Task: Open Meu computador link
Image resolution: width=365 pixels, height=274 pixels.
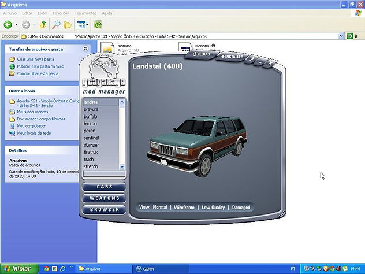Action: (x=31, y=126)
